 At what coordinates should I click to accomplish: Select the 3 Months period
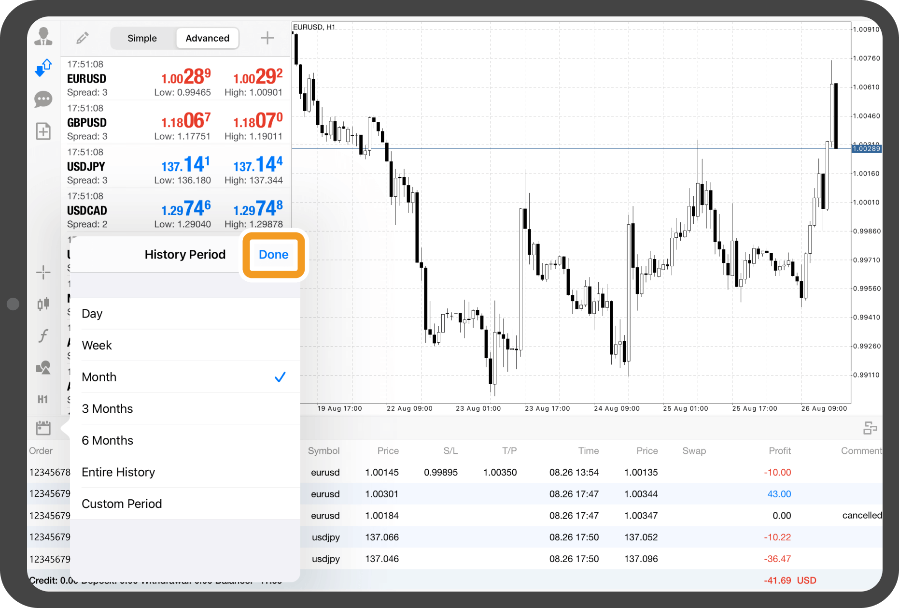pos(184,409)
